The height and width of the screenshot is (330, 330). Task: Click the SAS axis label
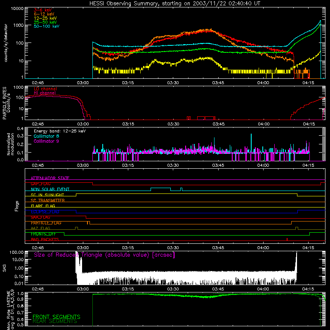4,268
